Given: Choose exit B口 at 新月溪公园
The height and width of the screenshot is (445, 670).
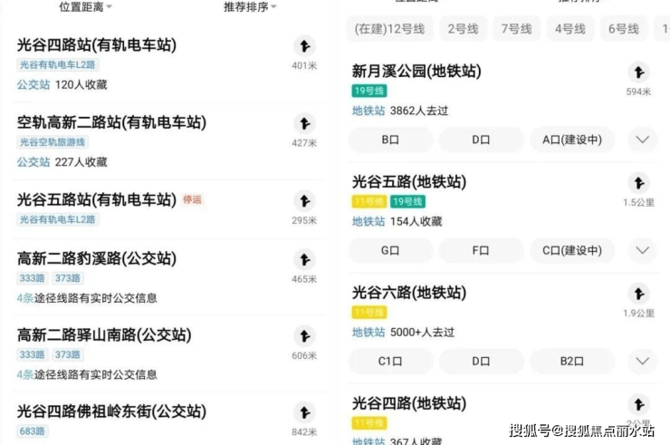Looking at the screenshot, I should tap(390, 140).
